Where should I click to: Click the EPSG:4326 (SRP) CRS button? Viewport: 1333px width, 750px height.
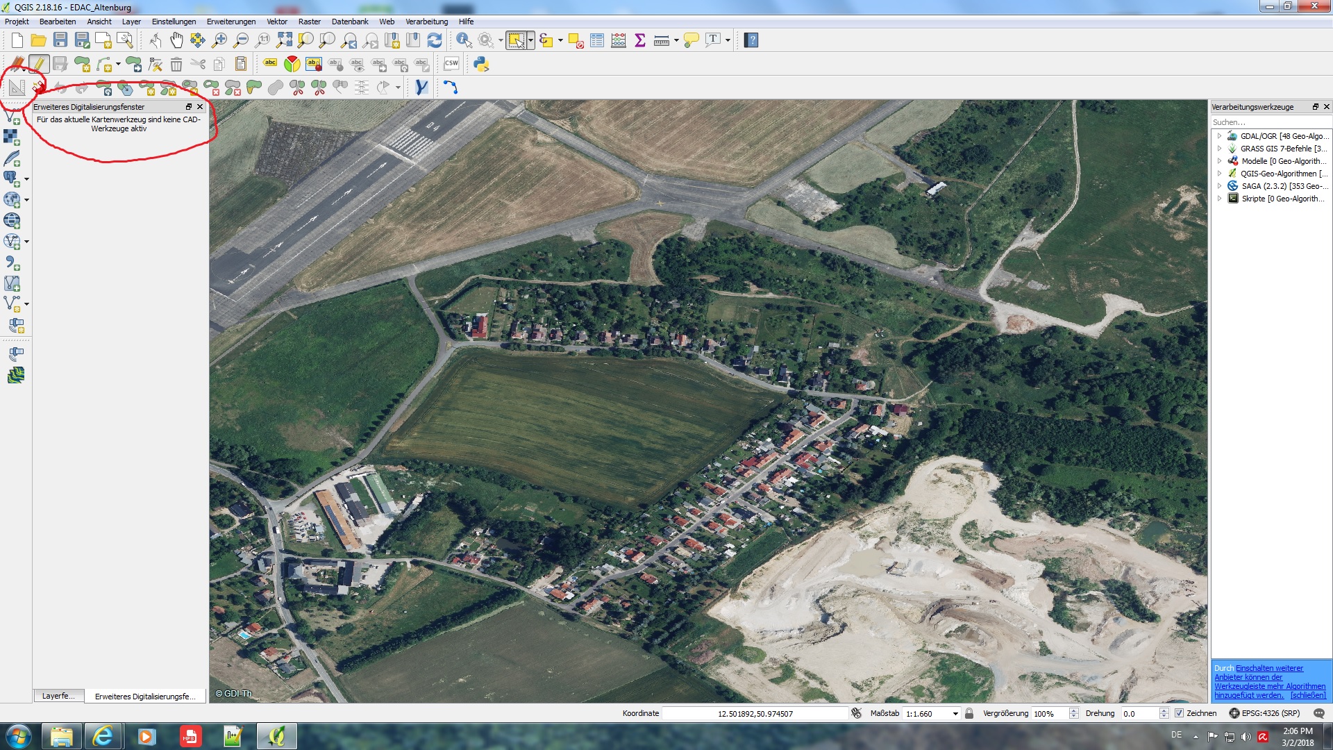click(1264, 713)
